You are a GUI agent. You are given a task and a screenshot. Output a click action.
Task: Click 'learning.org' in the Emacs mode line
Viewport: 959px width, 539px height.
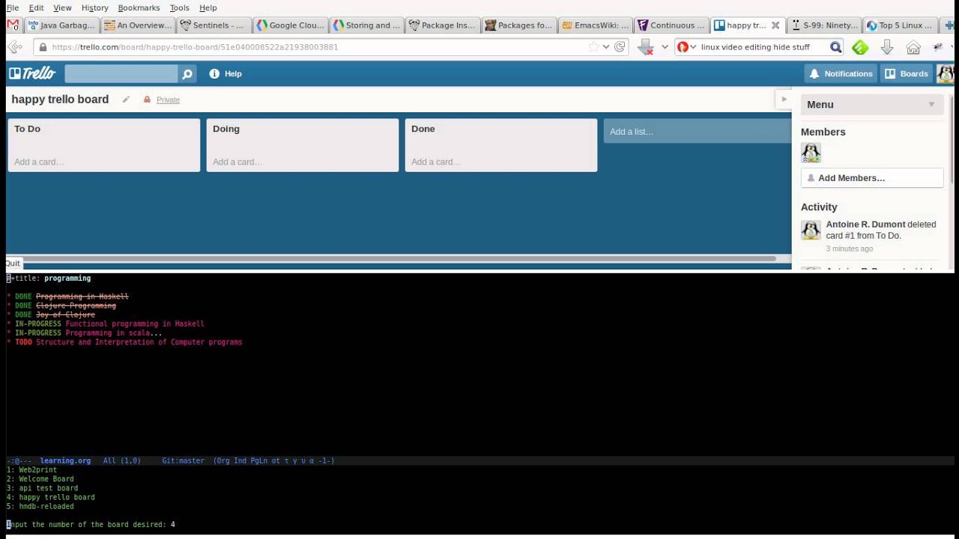tap(65, 460)
